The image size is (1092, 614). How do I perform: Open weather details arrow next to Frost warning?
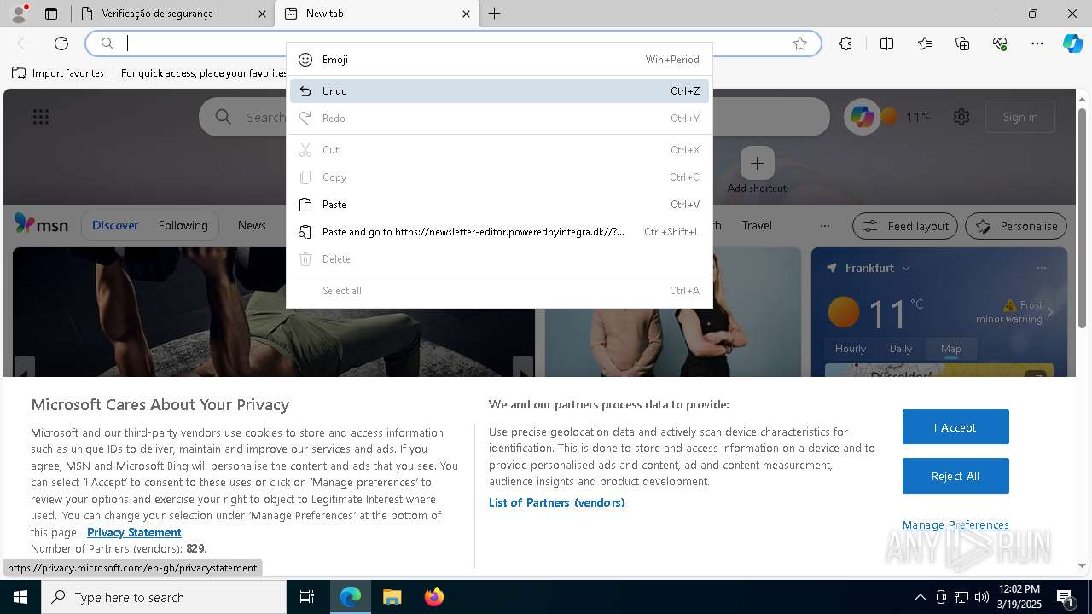pos(1050,312)
